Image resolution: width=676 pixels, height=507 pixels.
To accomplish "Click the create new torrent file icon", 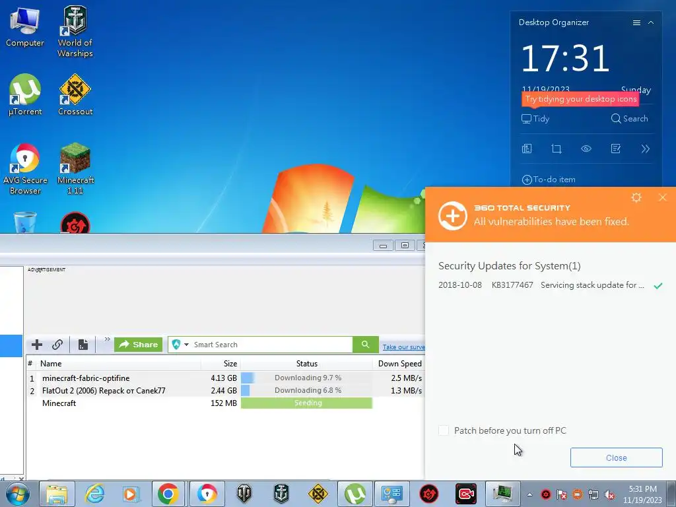I will point(83,345).
